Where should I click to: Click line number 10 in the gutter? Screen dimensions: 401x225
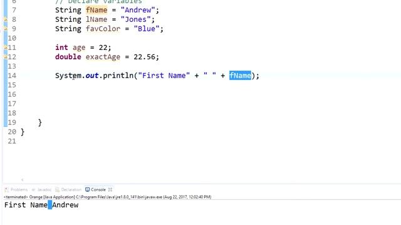(12, 38)
